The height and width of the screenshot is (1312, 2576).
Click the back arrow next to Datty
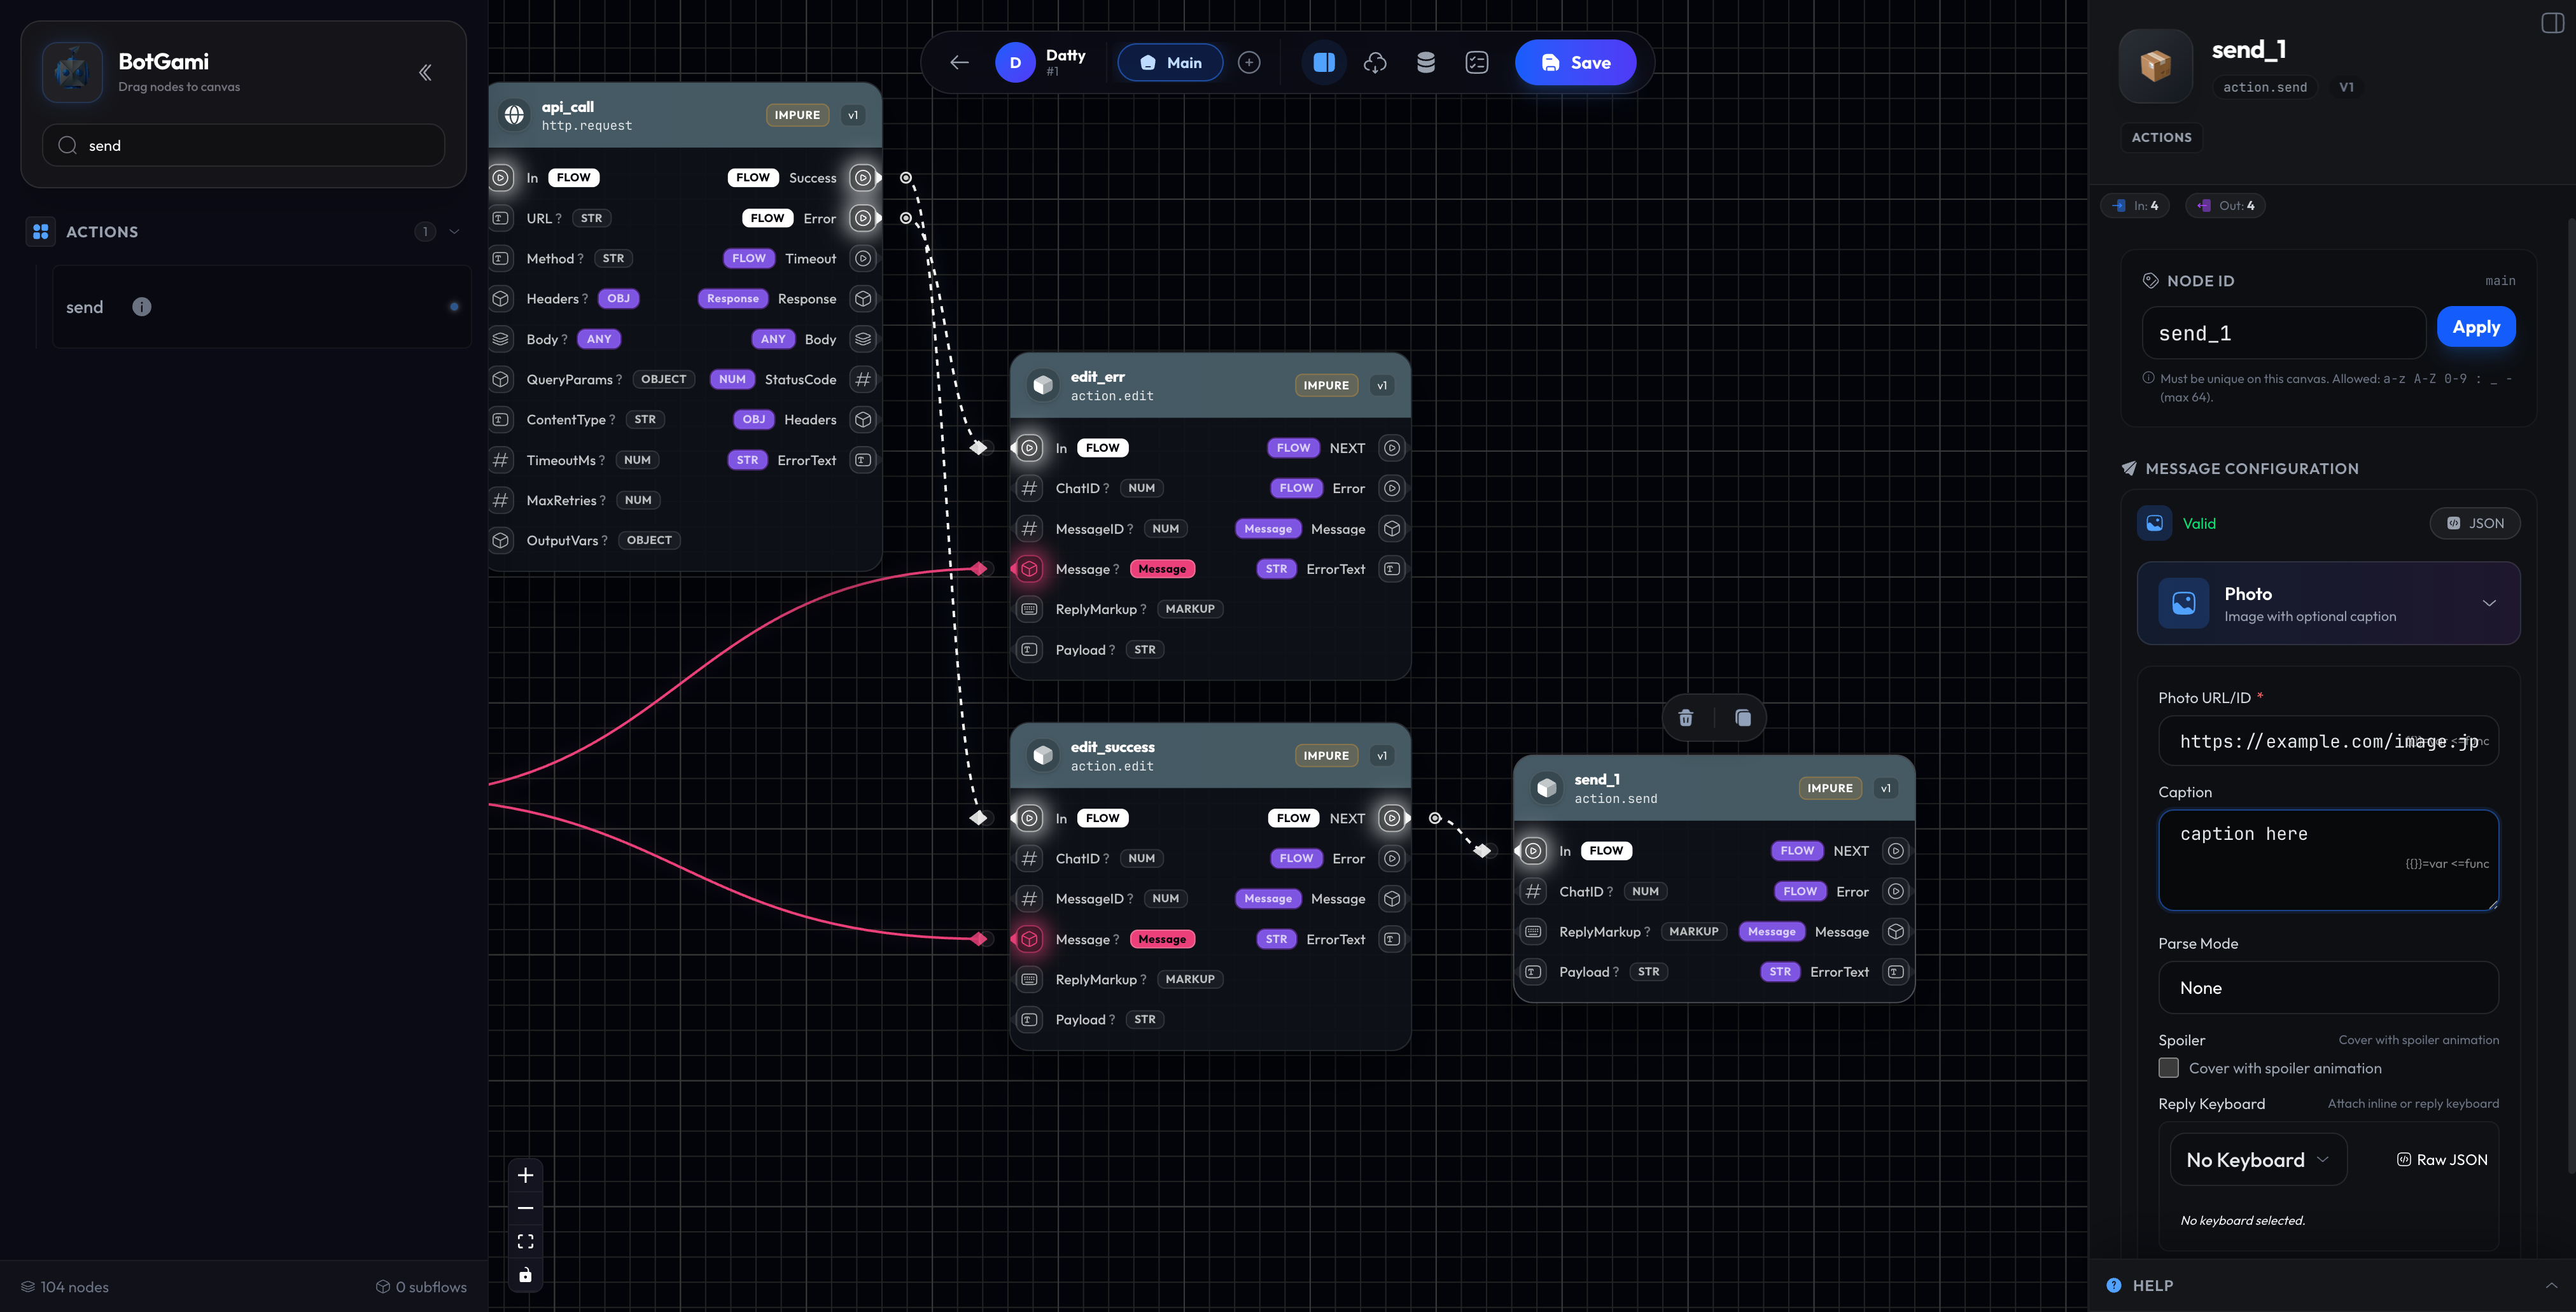(958, 62)
